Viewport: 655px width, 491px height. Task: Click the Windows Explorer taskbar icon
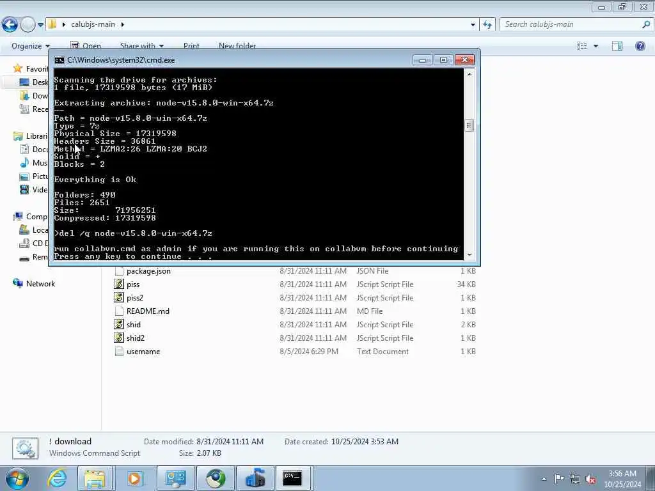(95, 478)
